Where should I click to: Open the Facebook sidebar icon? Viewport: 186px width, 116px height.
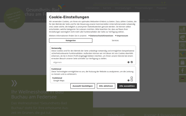[183, 71]
